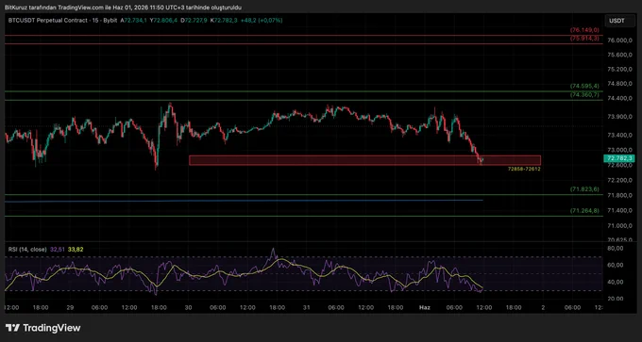Click the +48,2 (+0,07%) change value

(x=262, y=20)
